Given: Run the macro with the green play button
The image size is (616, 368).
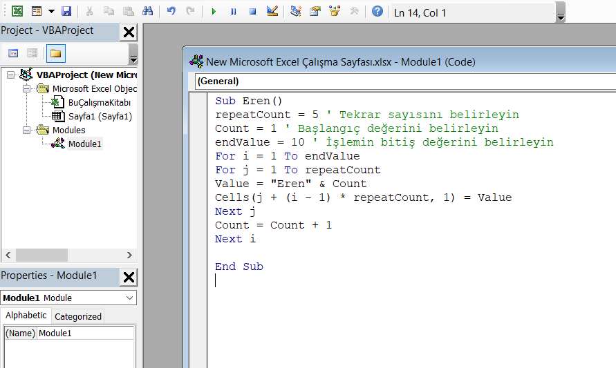Looking at the screenshot, I should (214, 12).
